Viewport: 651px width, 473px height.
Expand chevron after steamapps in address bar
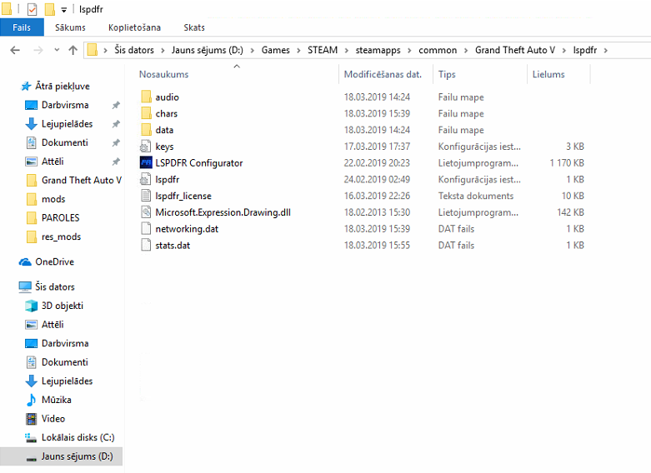pos(409,51)
